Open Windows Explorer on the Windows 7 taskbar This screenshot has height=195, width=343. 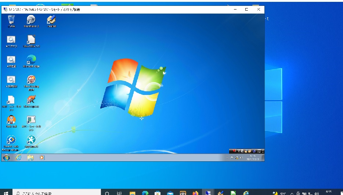30,158
